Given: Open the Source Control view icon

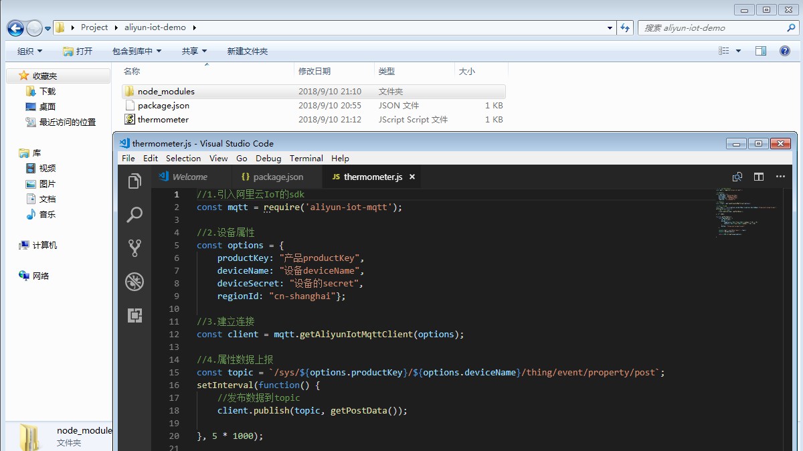Looking at the screenshot, I should point(135,248).
